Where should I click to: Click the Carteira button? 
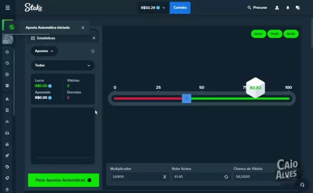click(x=180, y=8)
